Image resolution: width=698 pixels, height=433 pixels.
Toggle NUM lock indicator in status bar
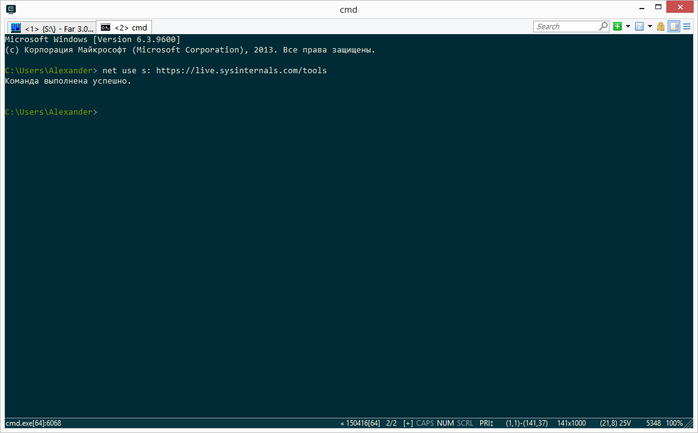[x=445, y=423]
